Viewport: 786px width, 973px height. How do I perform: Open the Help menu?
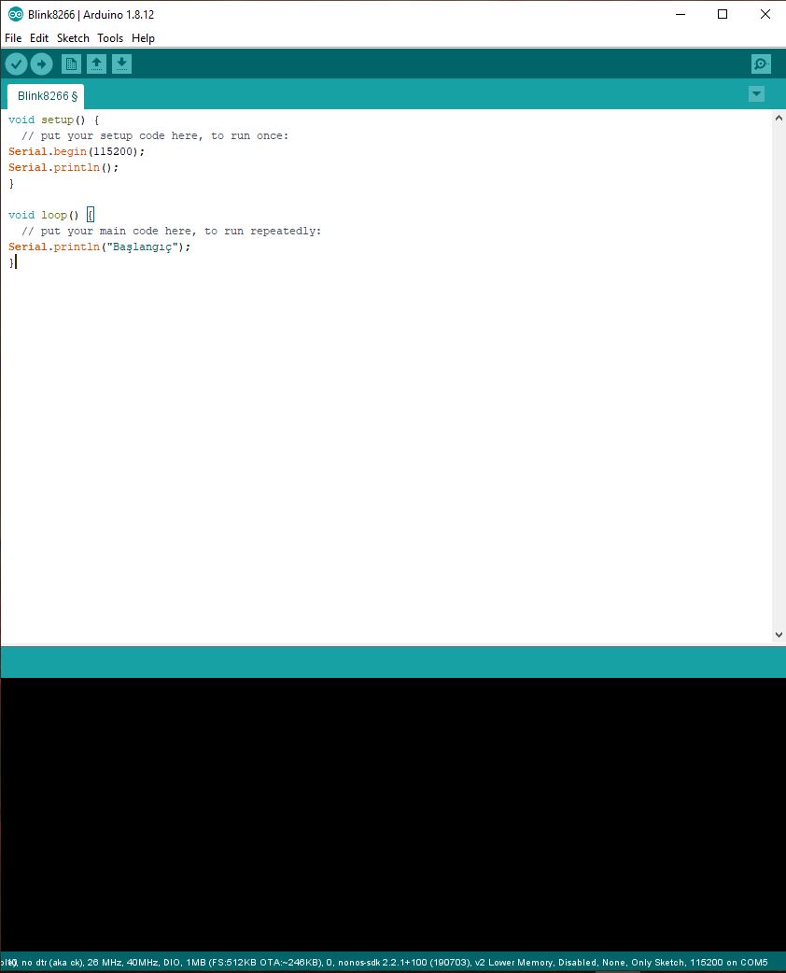tap(144, 38)
